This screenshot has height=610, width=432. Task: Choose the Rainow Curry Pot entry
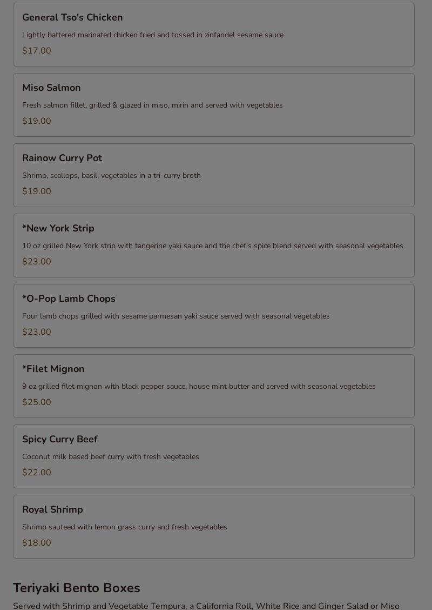pos(214,175)
